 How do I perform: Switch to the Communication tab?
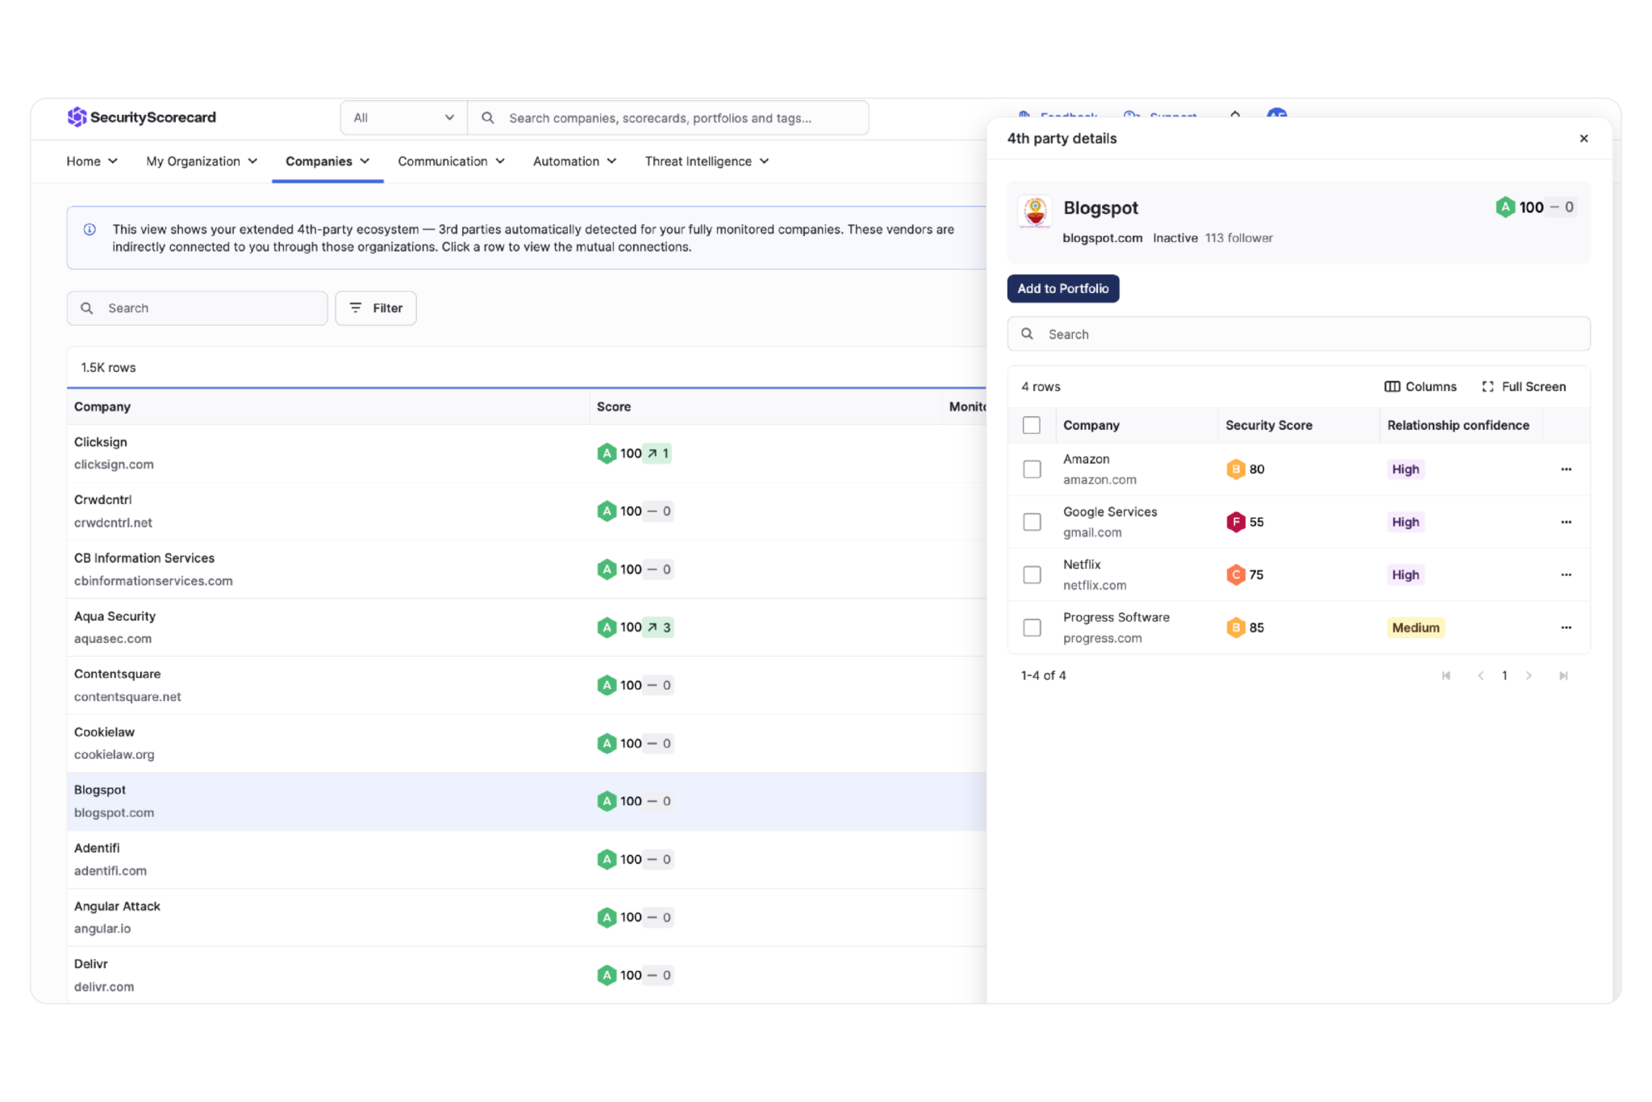[x=450, y=161]
